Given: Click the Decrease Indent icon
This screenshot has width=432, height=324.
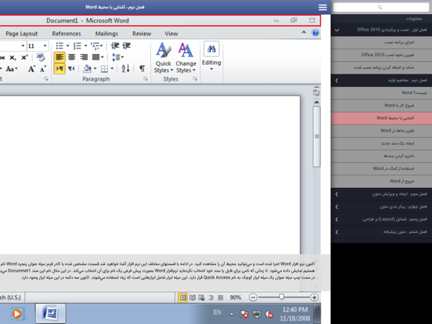Looking at the screenshot, I should 115,45.
